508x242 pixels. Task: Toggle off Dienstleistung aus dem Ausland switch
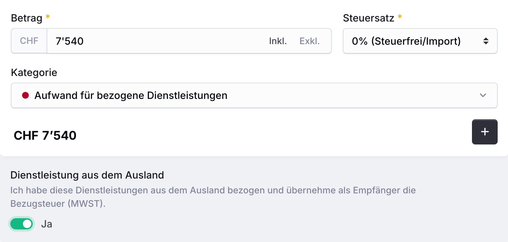coord(22,224)
